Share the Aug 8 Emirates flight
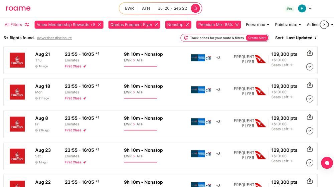This screenshot has height=187, width=334. pos(310,117)
